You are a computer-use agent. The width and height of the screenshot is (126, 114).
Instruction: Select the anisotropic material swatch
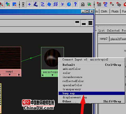click(52, 58)
